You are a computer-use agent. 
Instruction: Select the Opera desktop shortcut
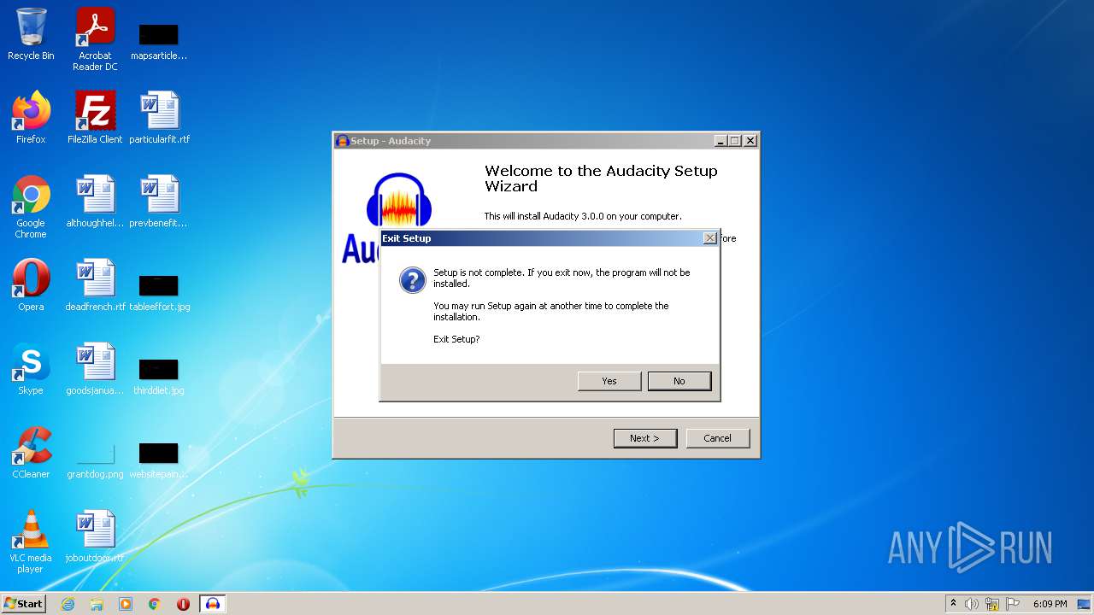(x=31, y=285)
